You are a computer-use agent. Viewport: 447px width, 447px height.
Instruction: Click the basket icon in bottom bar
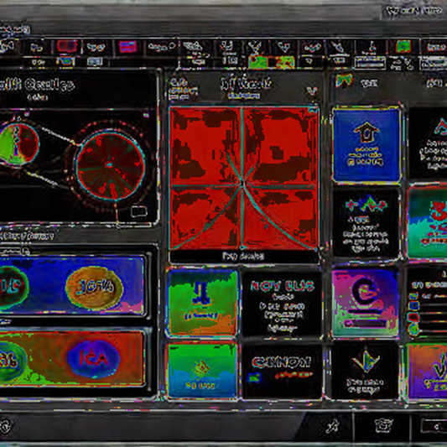(x=383, y=426)
